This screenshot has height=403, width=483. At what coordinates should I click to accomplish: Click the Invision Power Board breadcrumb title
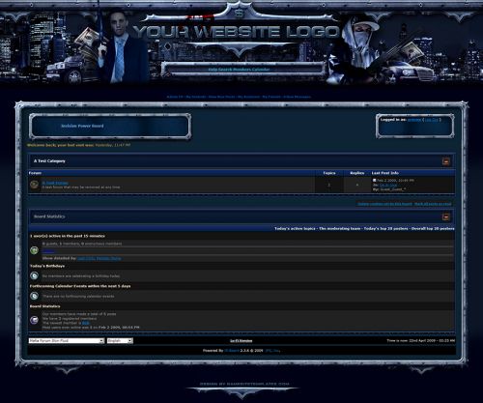click(x=82, y=126)
